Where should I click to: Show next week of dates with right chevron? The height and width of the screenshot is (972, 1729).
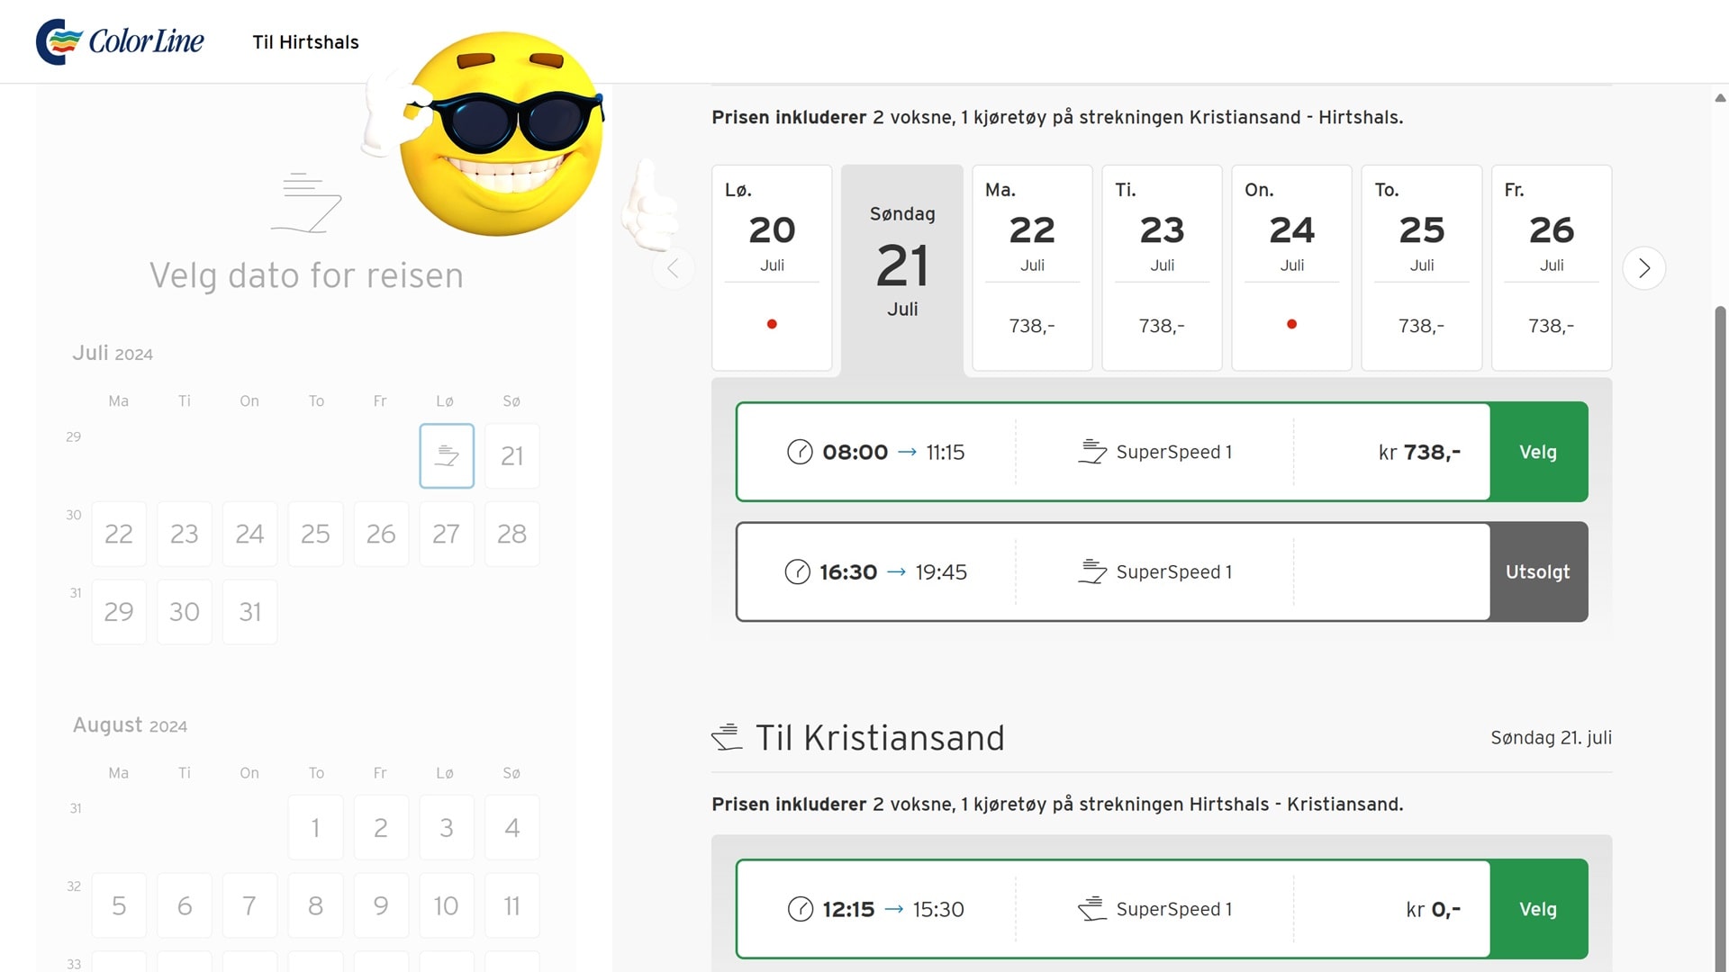click(x=1643, y=268)
